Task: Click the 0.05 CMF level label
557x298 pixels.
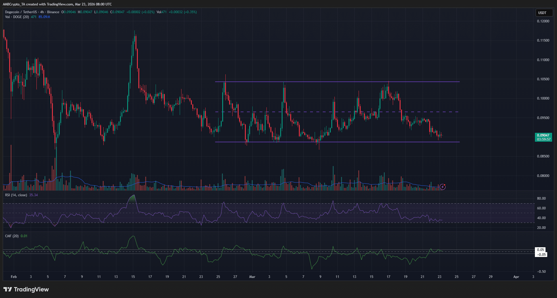Action: tap(541, 250)
